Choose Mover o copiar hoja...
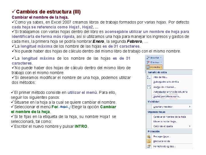This screenshot has height=155, width=206. point(165,121)
